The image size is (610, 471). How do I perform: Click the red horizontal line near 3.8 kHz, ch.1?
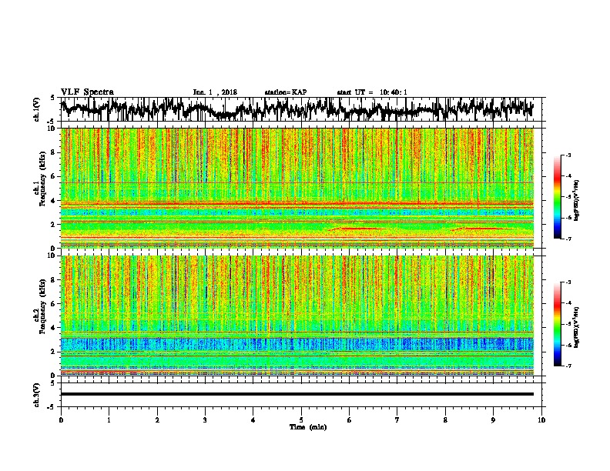tap(297, 203)
